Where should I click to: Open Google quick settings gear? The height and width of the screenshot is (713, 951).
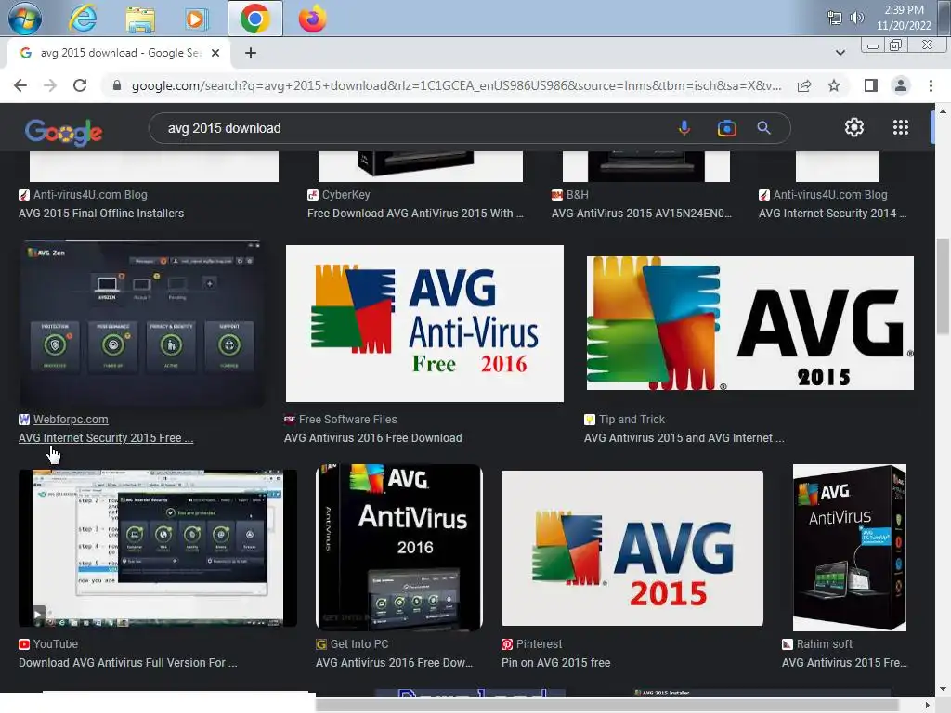point(854,127)
